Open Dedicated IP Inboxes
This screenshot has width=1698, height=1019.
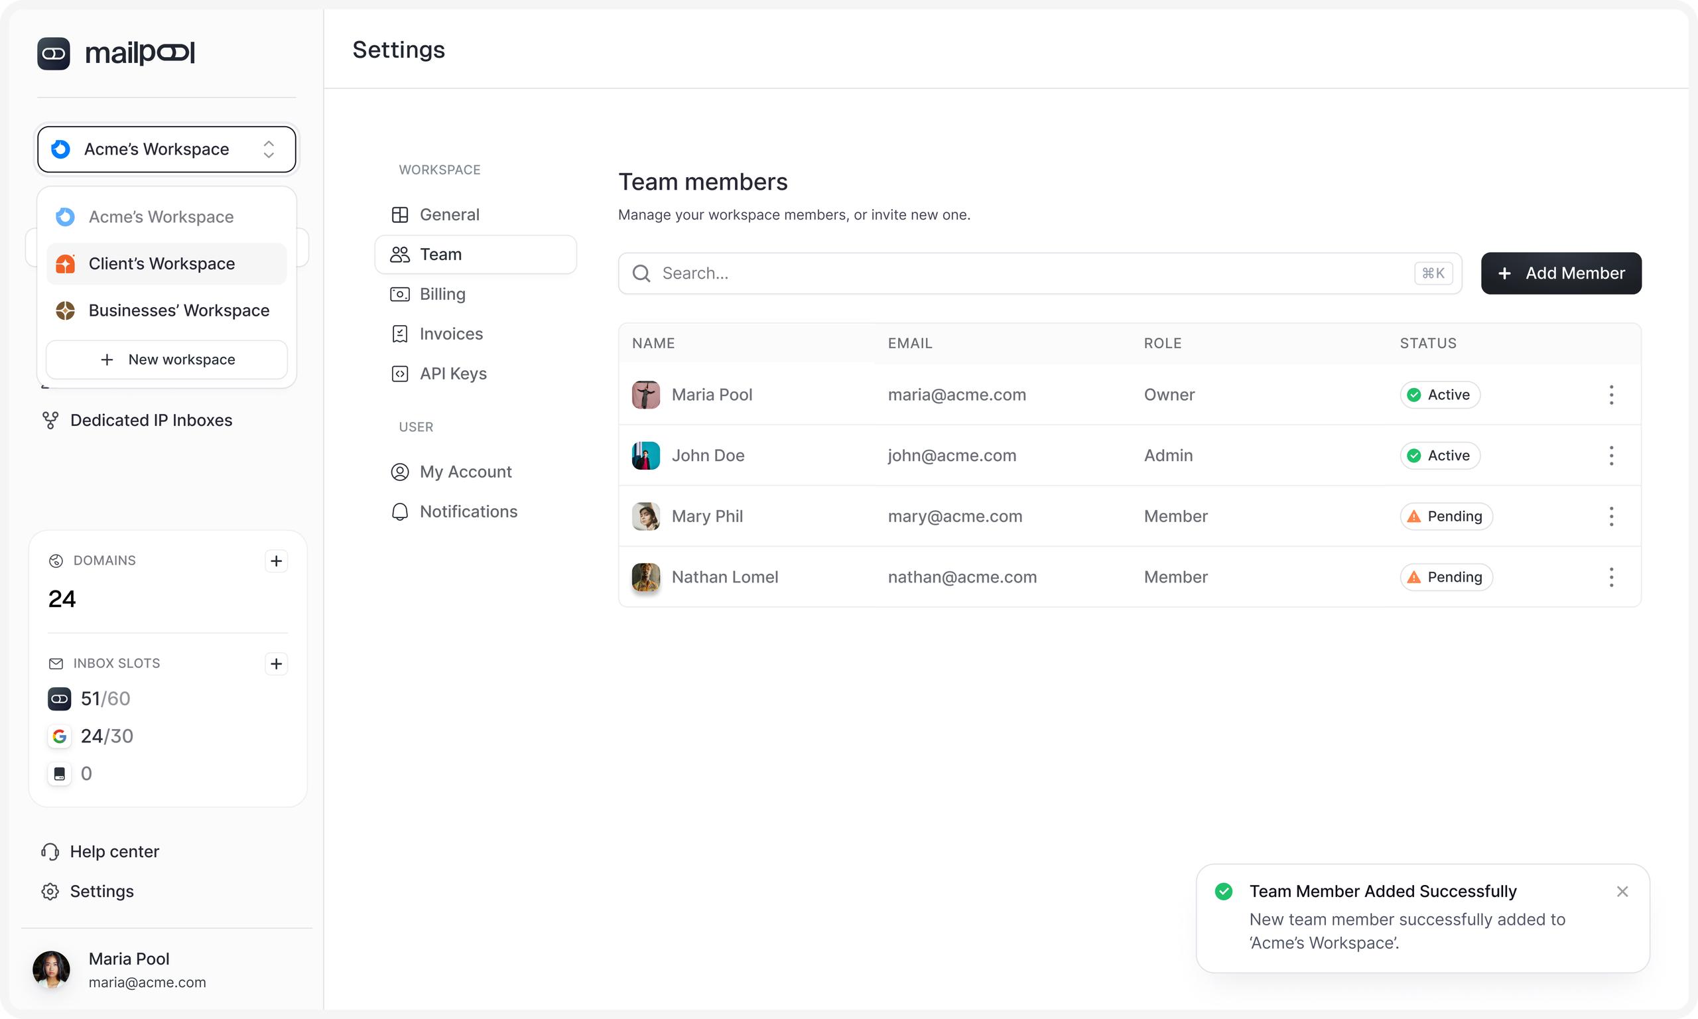point(151,420)
